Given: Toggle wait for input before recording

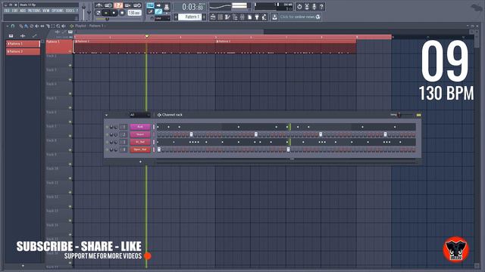Looking at the screenshot, I should pyautogui.click(x=108, y=5).
